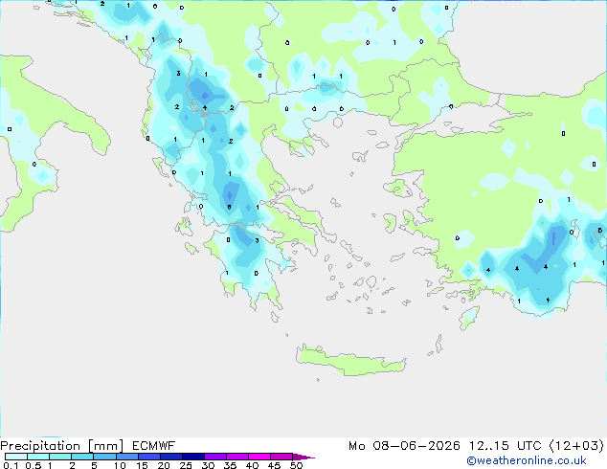This screenshot has height=469, width=607.
Task: Pick the 10–15 mm legend color swatch
Action: [127, 457]
